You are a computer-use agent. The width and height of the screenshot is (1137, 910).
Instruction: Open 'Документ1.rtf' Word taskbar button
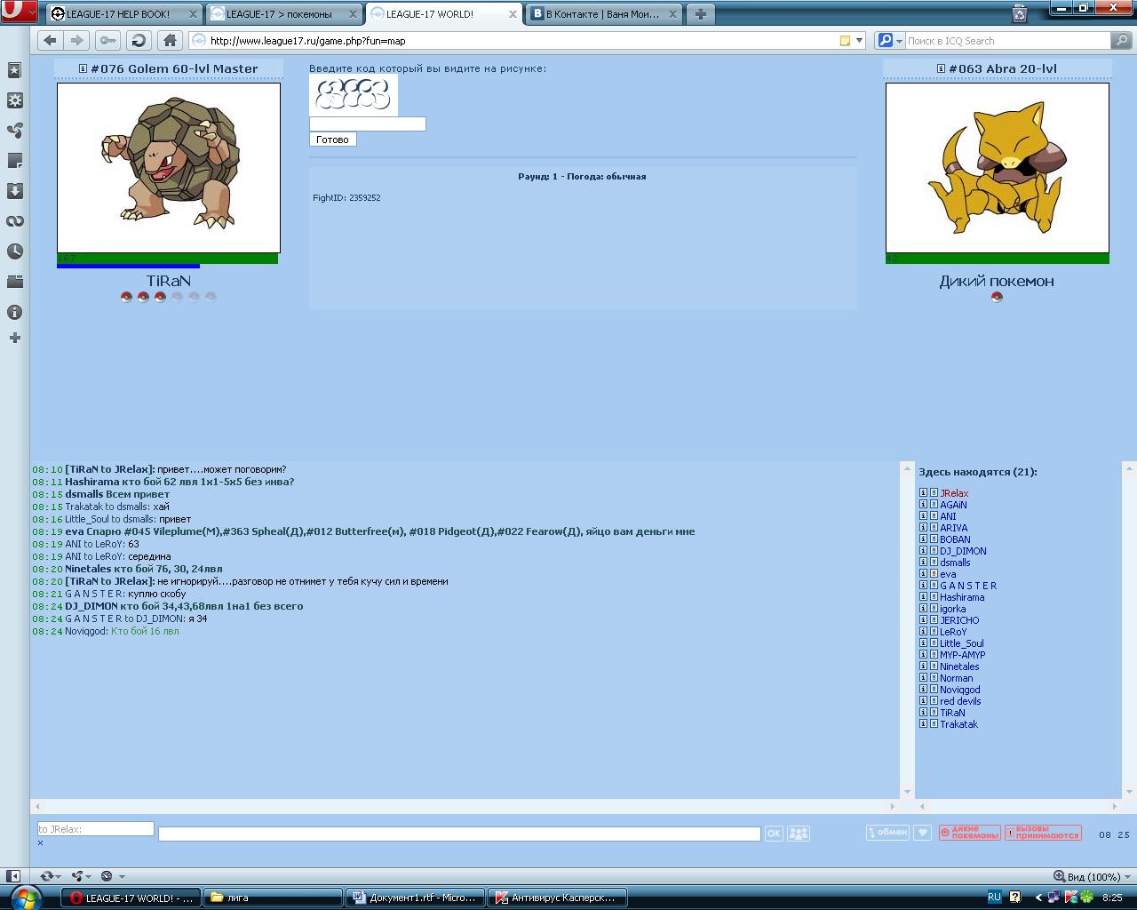415,898
